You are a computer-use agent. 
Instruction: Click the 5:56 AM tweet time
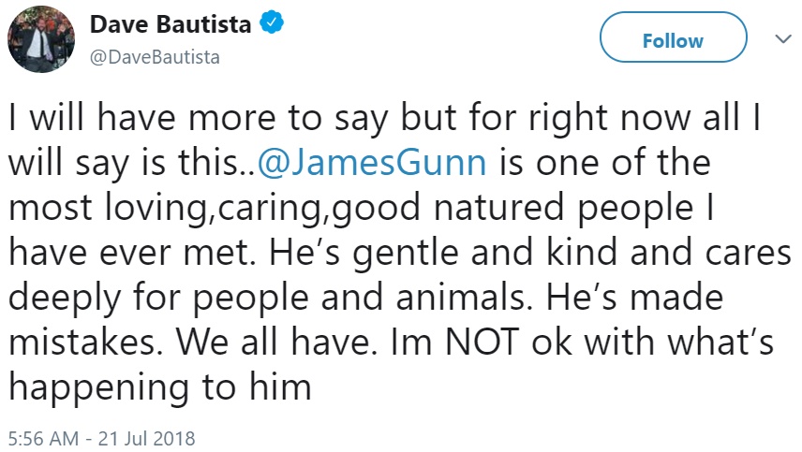coord(43,438)
